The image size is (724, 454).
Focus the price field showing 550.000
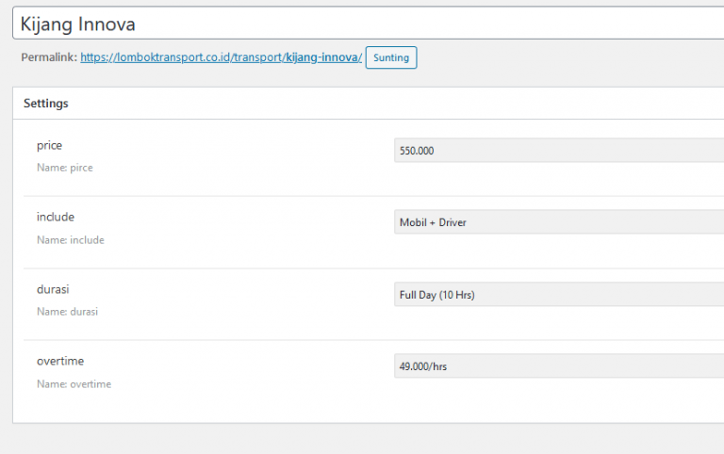point(559,151)
